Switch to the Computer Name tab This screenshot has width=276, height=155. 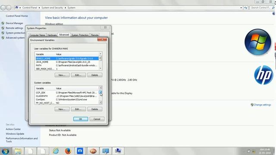click(37, 35)
